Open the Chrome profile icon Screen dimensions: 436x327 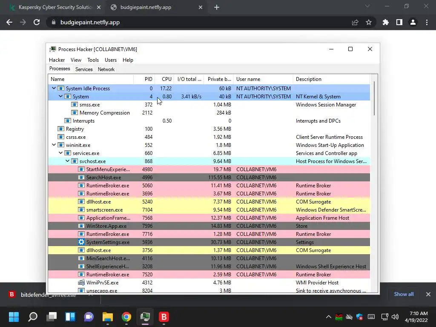tap(413, 22)
